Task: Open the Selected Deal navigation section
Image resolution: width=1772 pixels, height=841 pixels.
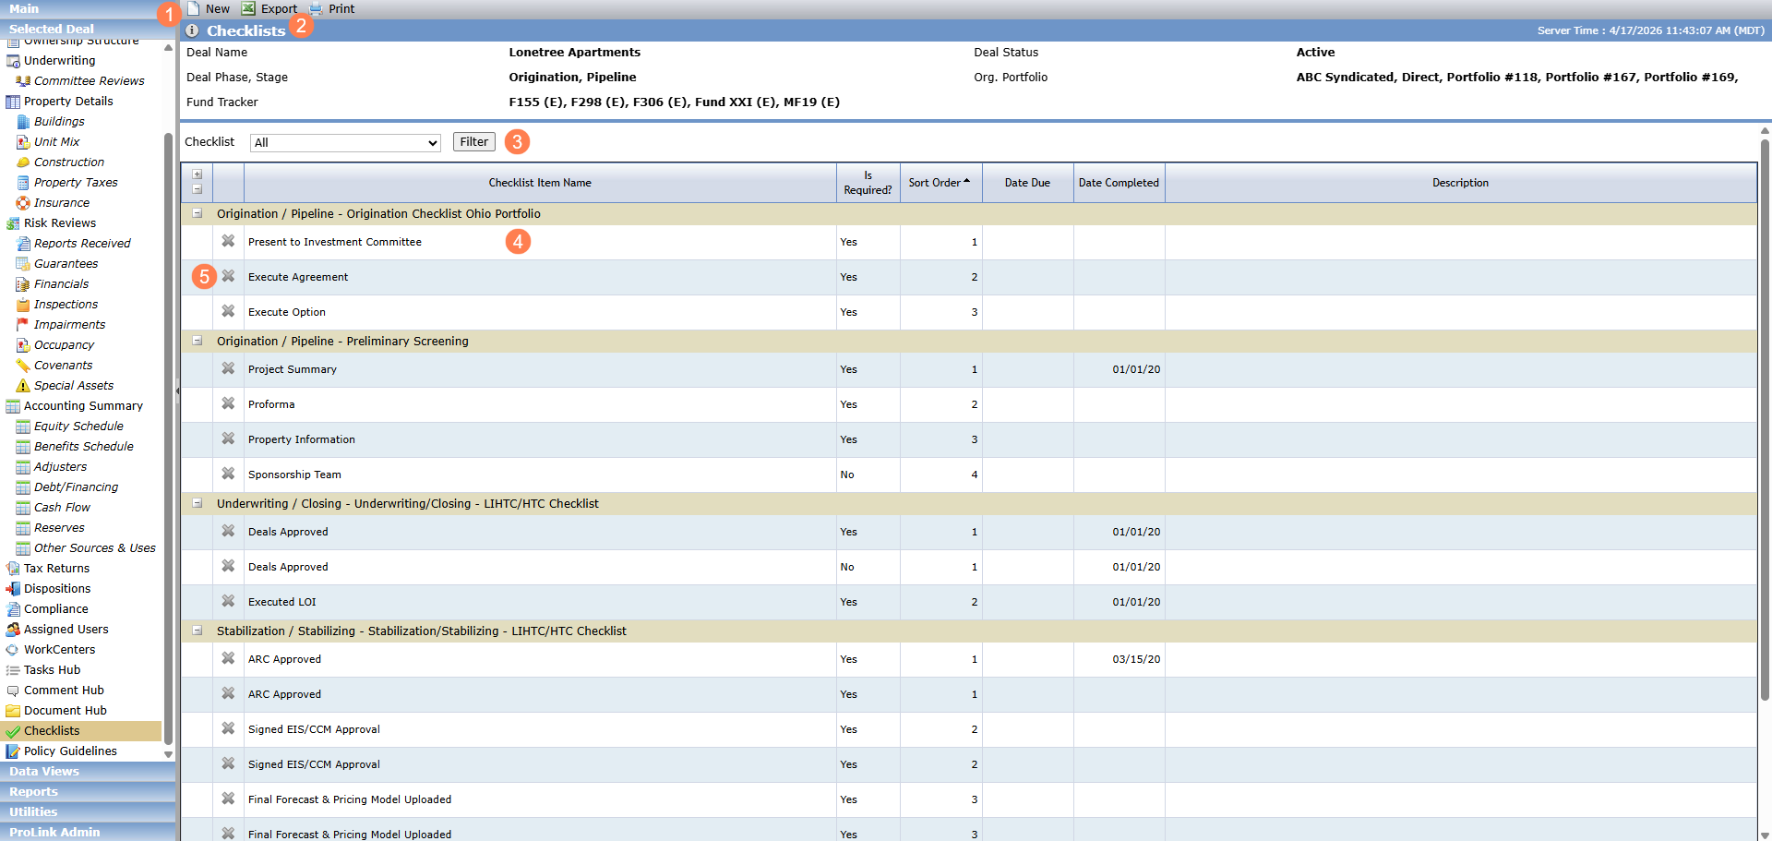Action: (88, 30)
